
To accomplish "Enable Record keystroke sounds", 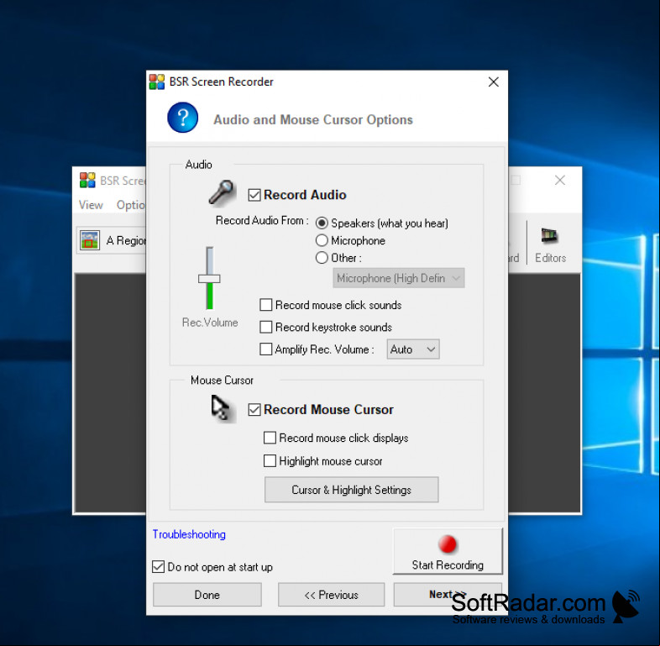I will click(265, 327).
